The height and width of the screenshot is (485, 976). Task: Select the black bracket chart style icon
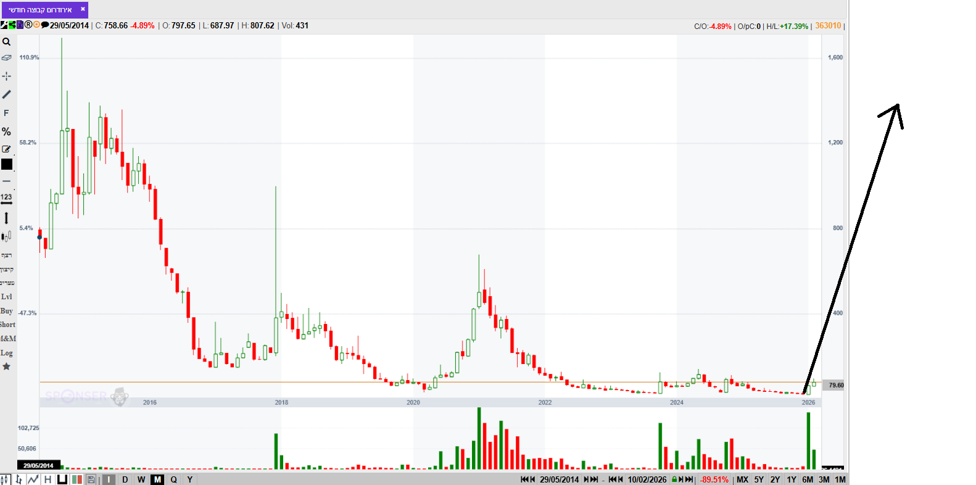[x=62, y=479]
